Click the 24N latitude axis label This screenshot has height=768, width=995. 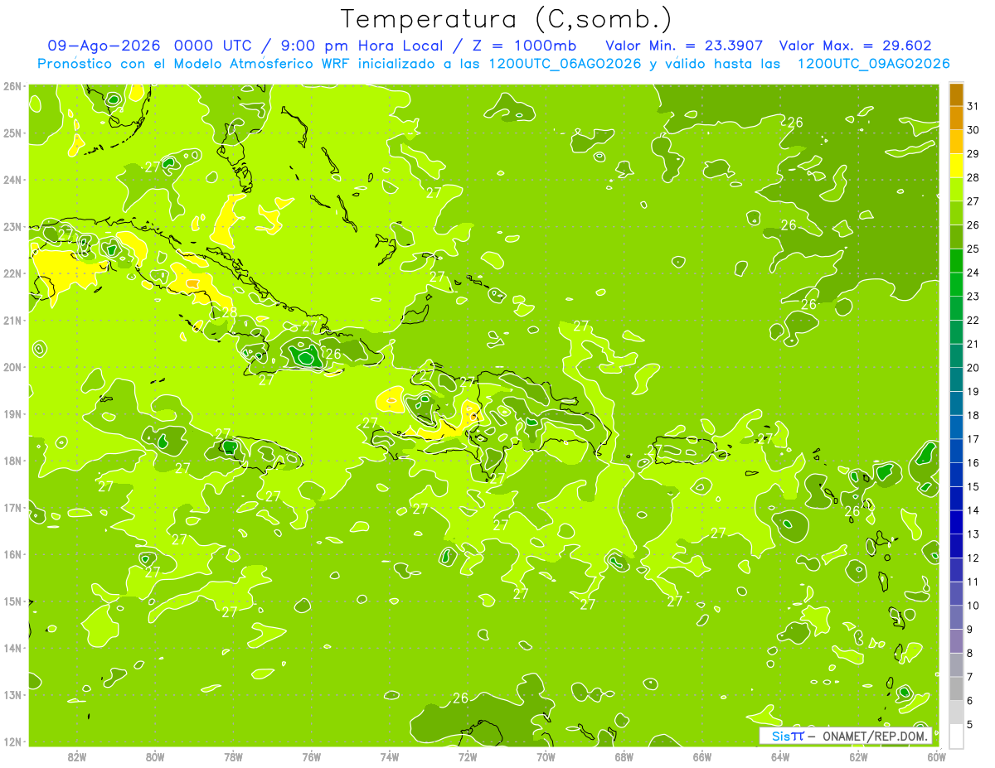[x=12, y=180]
